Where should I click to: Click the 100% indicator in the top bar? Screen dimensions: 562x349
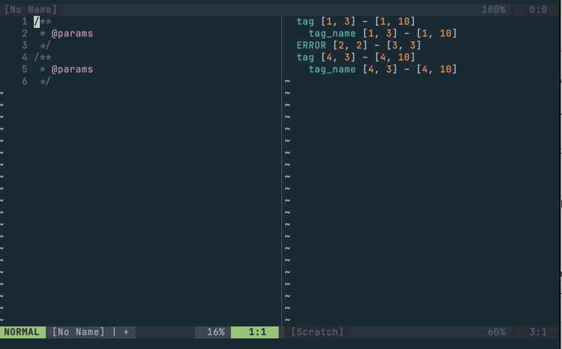pos(494,9)
